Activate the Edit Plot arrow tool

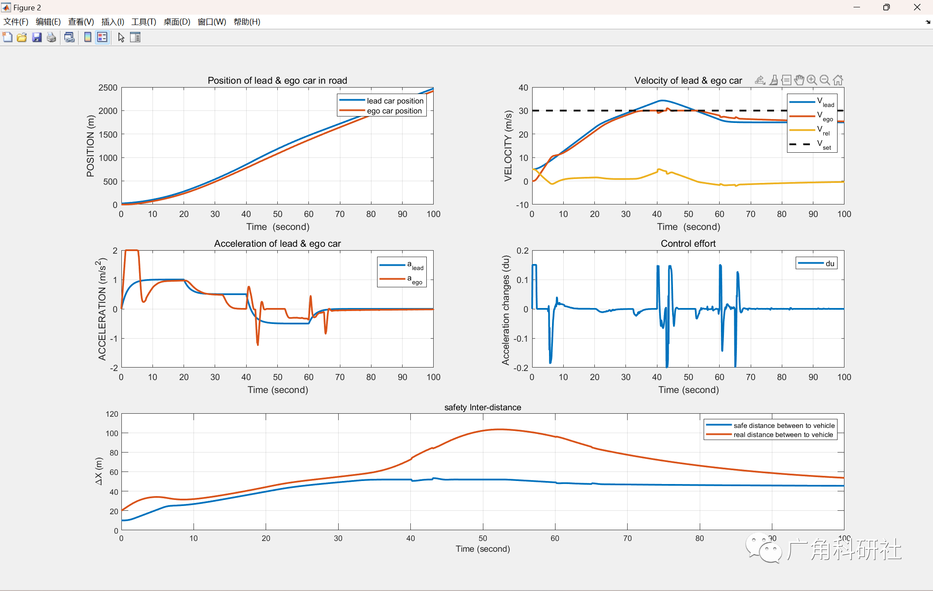click(121, 38)
